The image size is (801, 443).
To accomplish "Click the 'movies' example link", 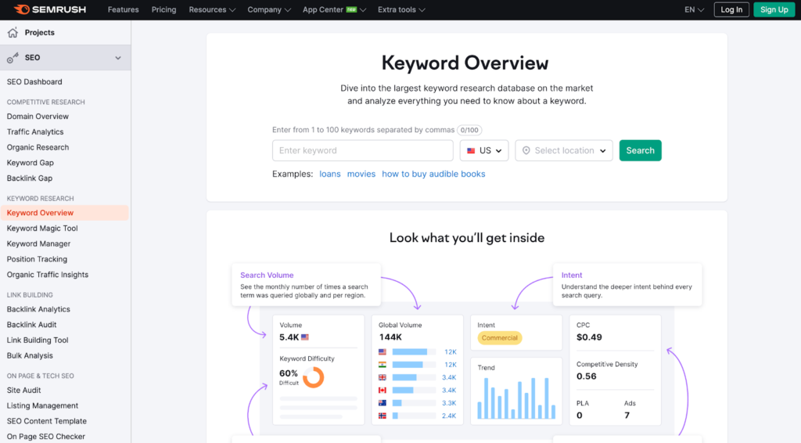I will tap(361, 174).
